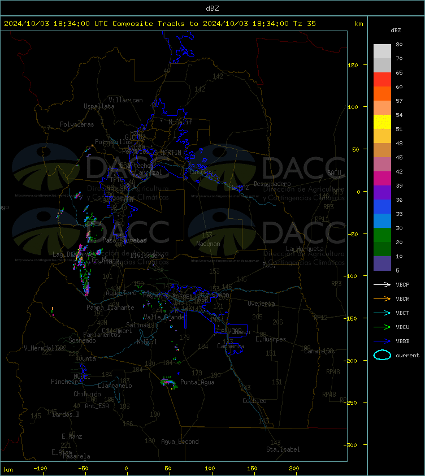Click the Salinas map label
425x476 pixels.
coord(138,325)
